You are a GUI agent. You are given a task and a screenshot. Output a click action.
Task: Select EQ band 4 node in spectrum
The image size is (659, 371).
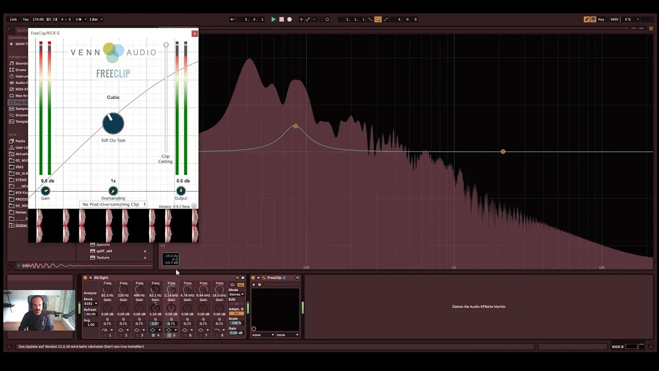pos(296,126)
